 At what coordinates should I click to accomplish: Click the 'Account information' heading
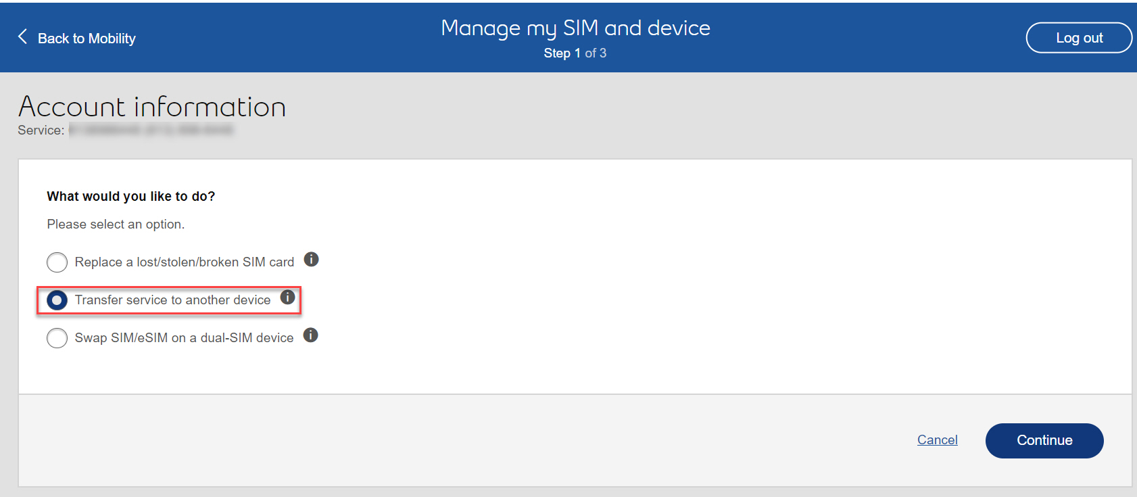[x=152, y=107]
